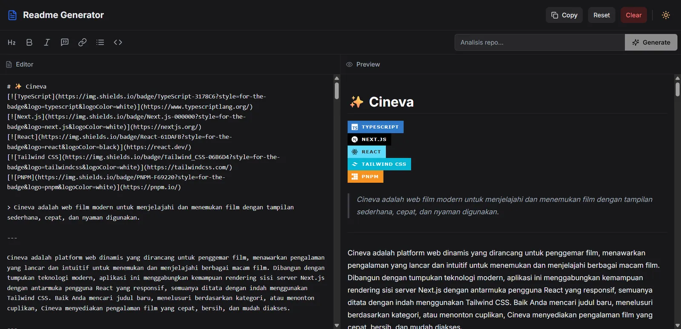Click the Cineva heading in the preview
The width and height of the screenshot is (681, 329).
(x=381, y=102)
